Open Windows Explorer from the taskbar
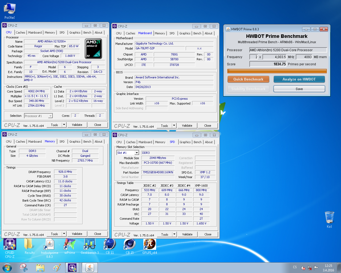This screenshot has height=273, width=341. [40, 268]
